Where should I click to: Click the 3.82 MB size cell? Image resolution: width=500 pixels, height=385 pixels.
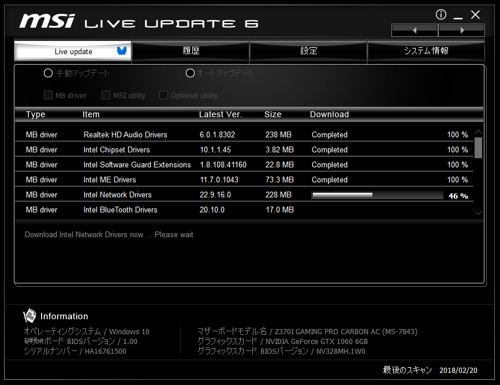(x=279, y=149)
